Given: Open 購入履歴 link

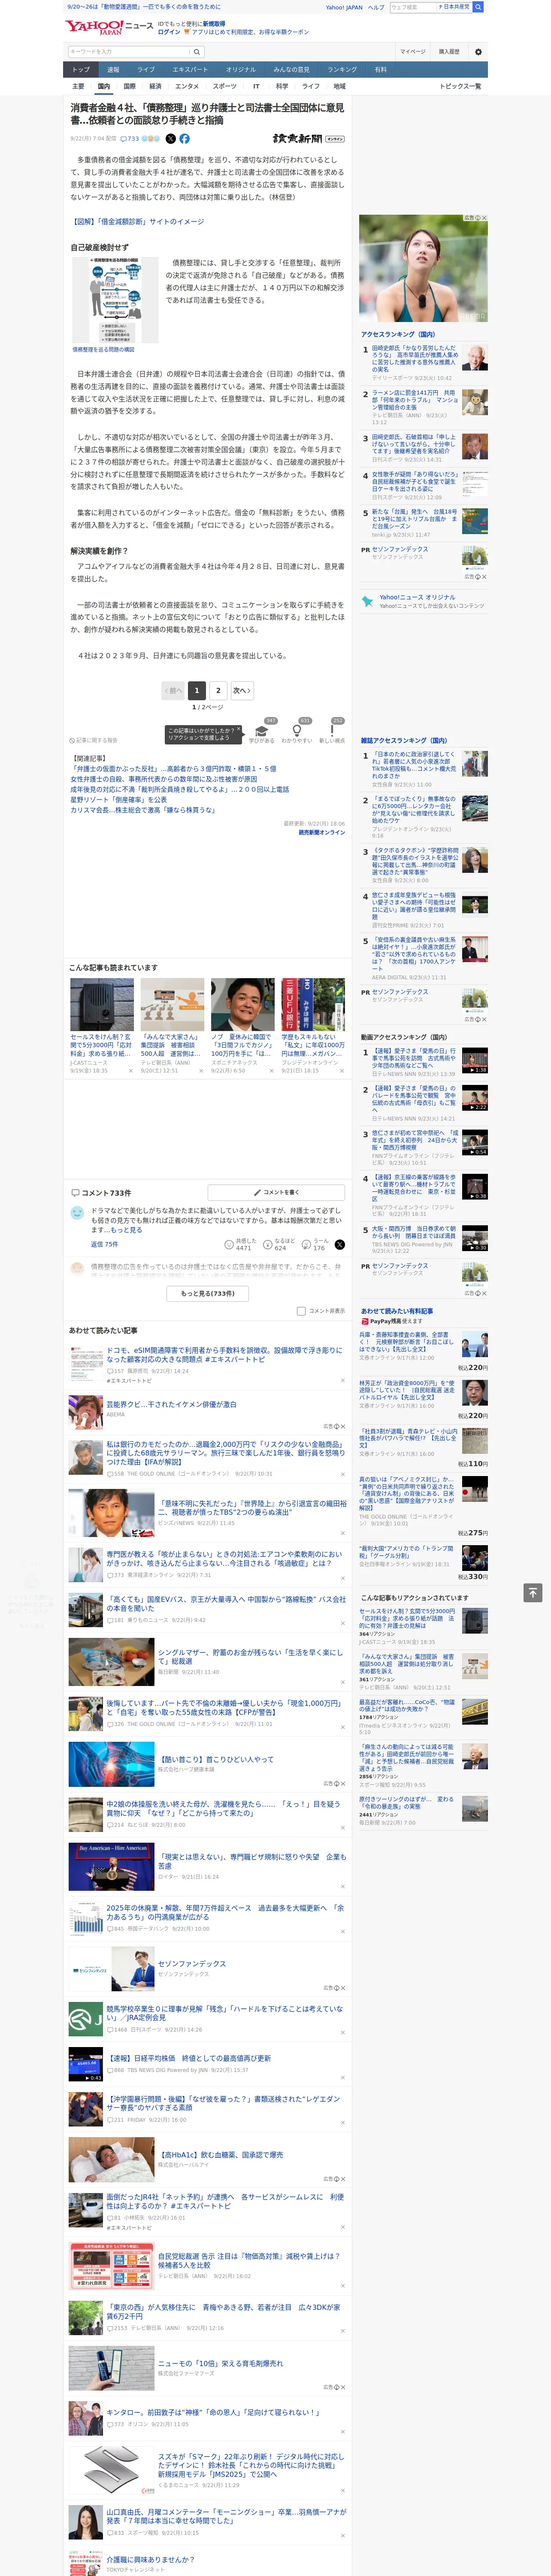Looking at the screenshot, I should point(449,52).
